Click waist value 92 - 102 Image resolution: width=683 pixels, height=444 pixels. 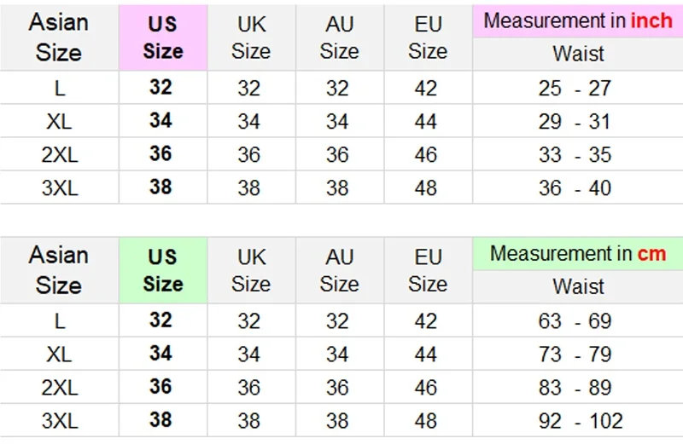(581, 420)
